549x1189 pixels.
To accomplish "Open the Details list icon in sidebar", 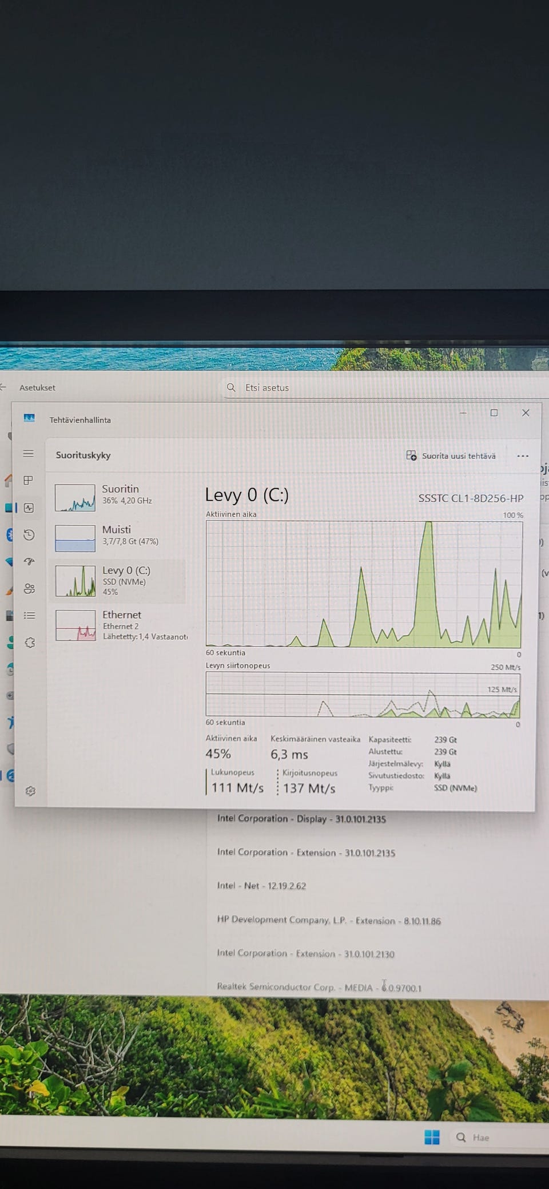I will tap(29, 615).
